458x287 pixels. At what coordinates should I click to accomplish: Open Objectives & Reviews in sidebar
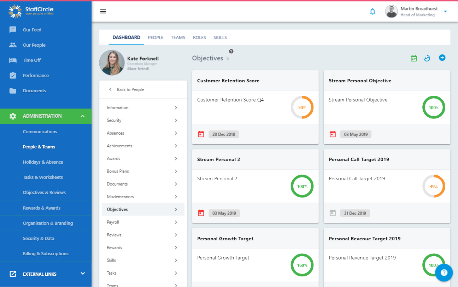pyautogui.click(x=44, y=193)
